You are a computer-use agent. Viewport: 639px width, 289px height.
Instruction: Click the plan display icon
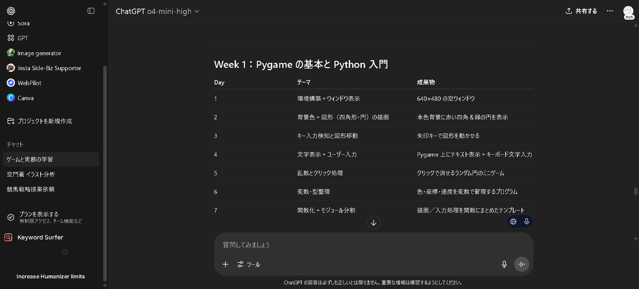(x=11, y=217)
